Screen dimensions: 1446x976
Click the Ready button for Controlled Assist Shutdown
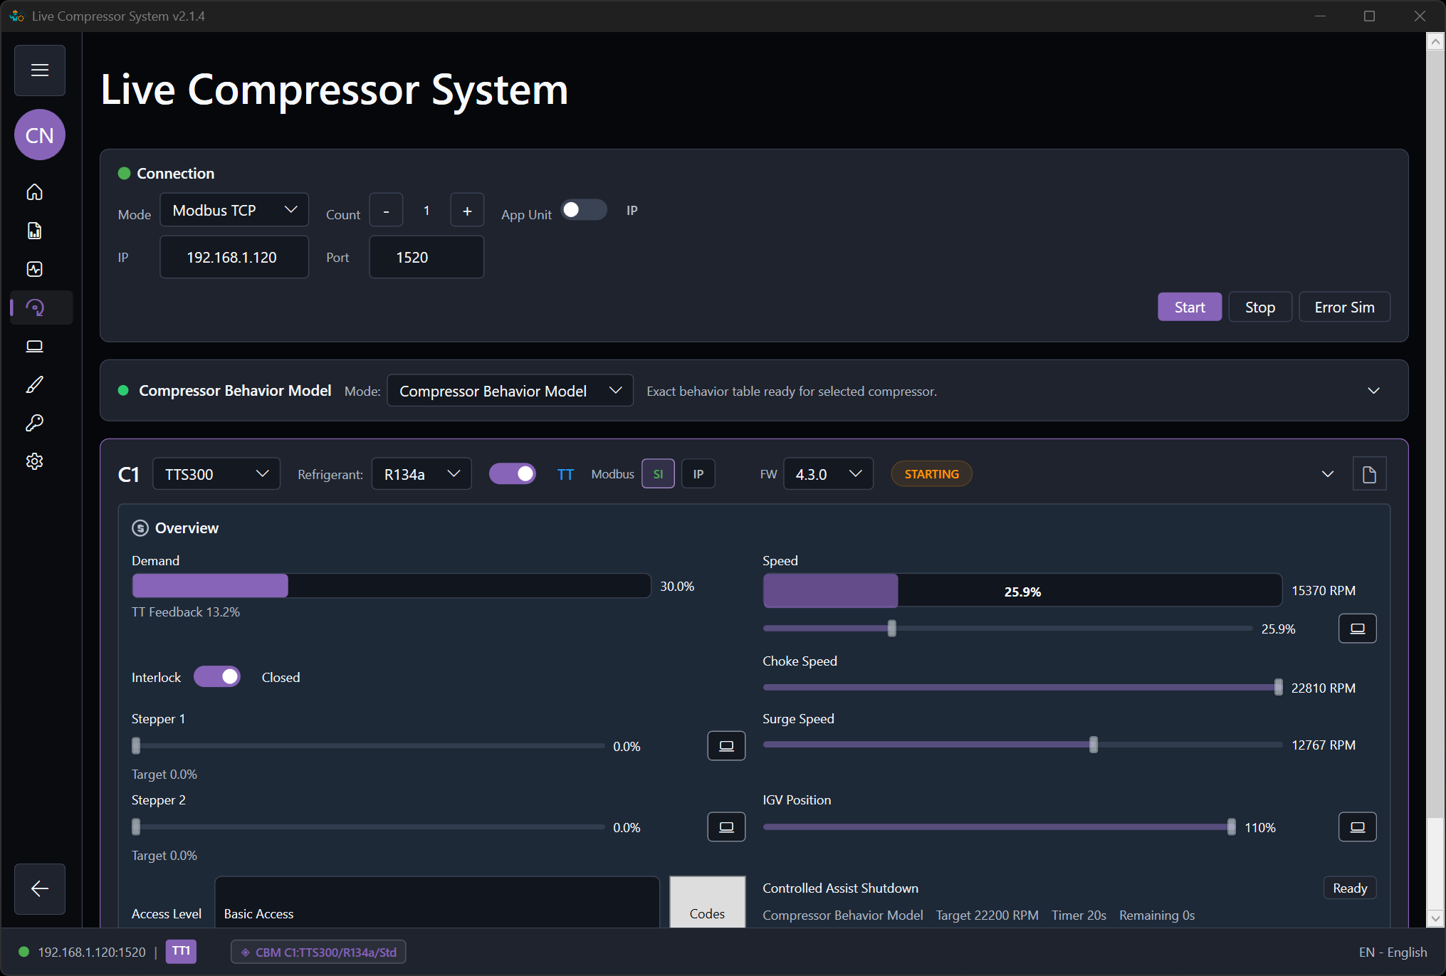(x=1350, y=888)
